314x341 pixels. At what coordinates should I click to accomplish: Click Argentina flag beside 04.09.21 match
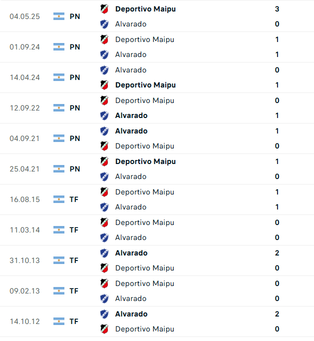[x=59, y=138]
